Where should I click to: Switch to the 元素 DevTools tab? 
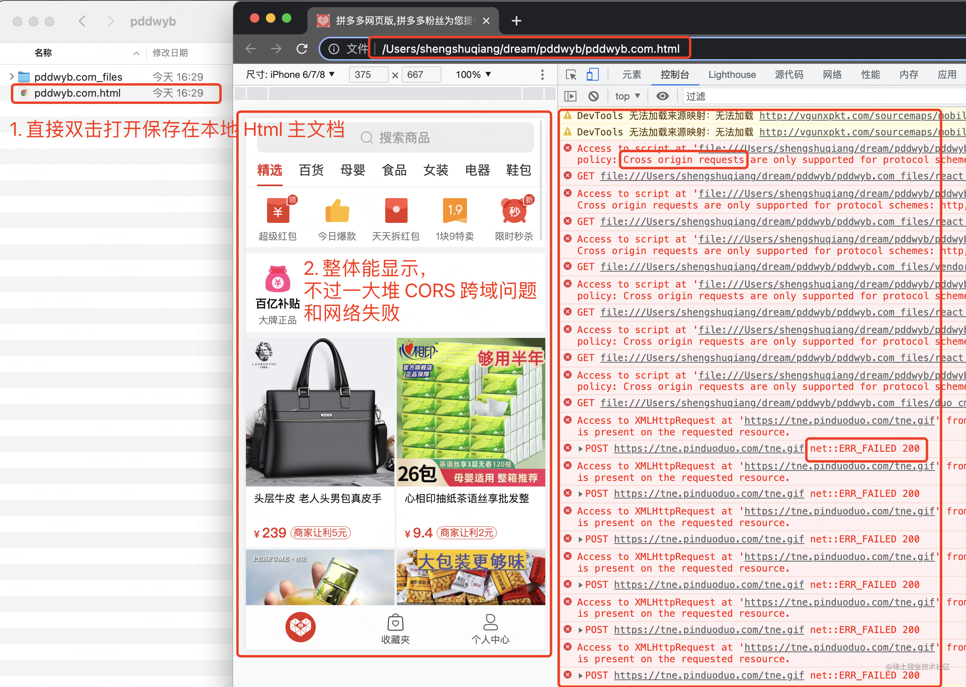click(631, 75)
